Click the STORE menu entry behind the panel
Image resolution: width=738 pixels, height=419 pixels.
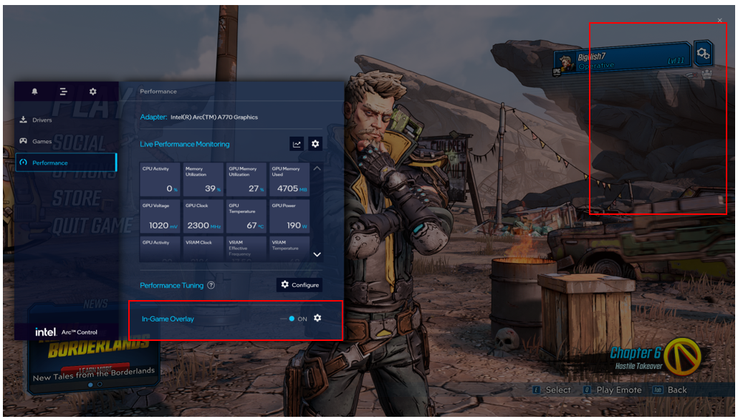77,198
